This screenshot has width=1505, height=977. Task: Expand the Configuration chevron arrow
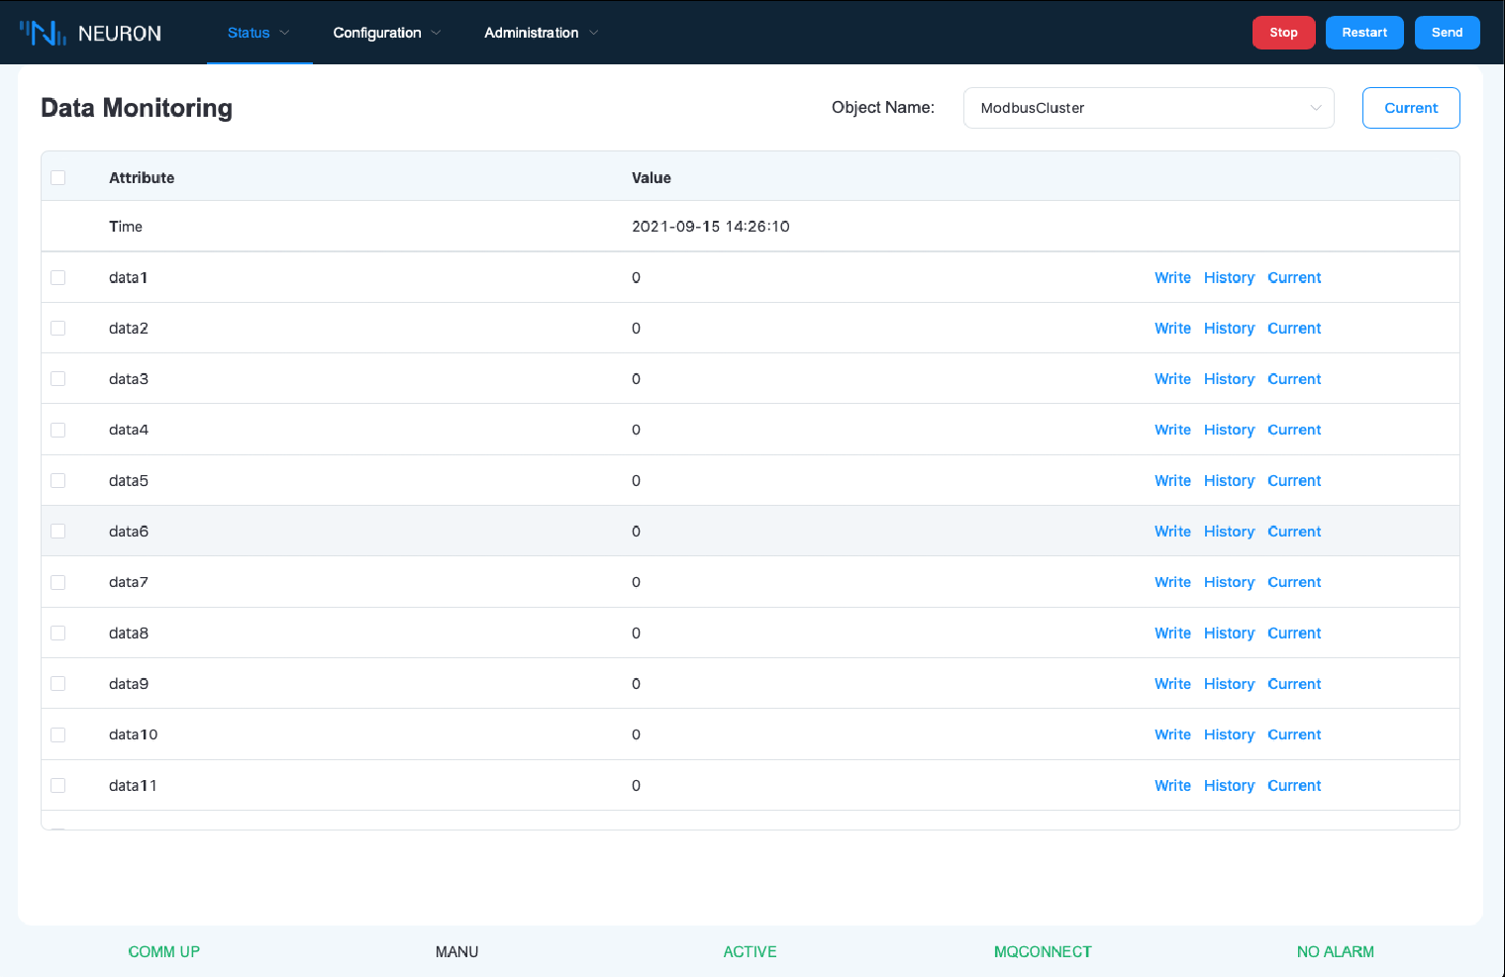click(x=436, y=33)
